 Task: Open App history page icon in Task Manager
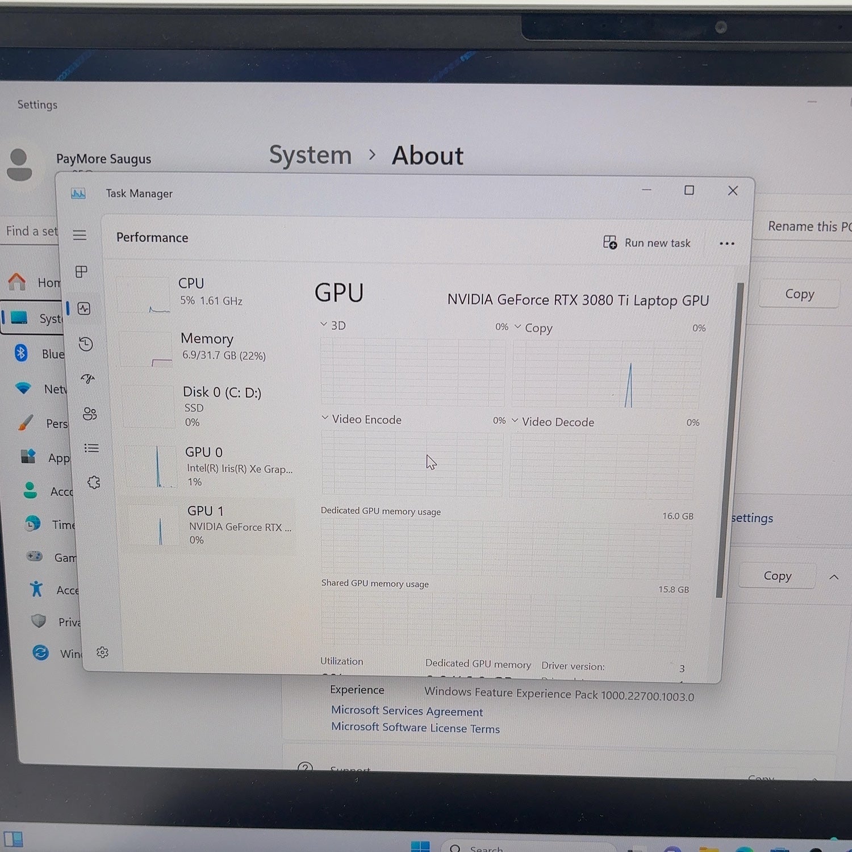86,344
